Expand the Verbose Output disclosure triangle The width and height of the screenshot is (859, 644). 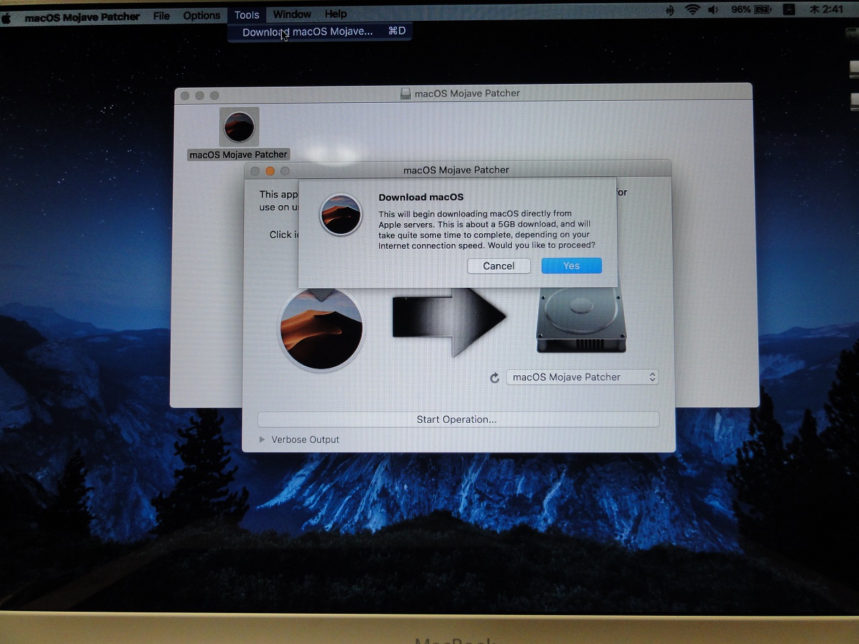coord(262,440)
